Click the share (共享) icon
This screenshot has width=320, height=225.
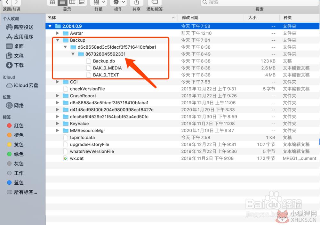(x=137, y=2)
